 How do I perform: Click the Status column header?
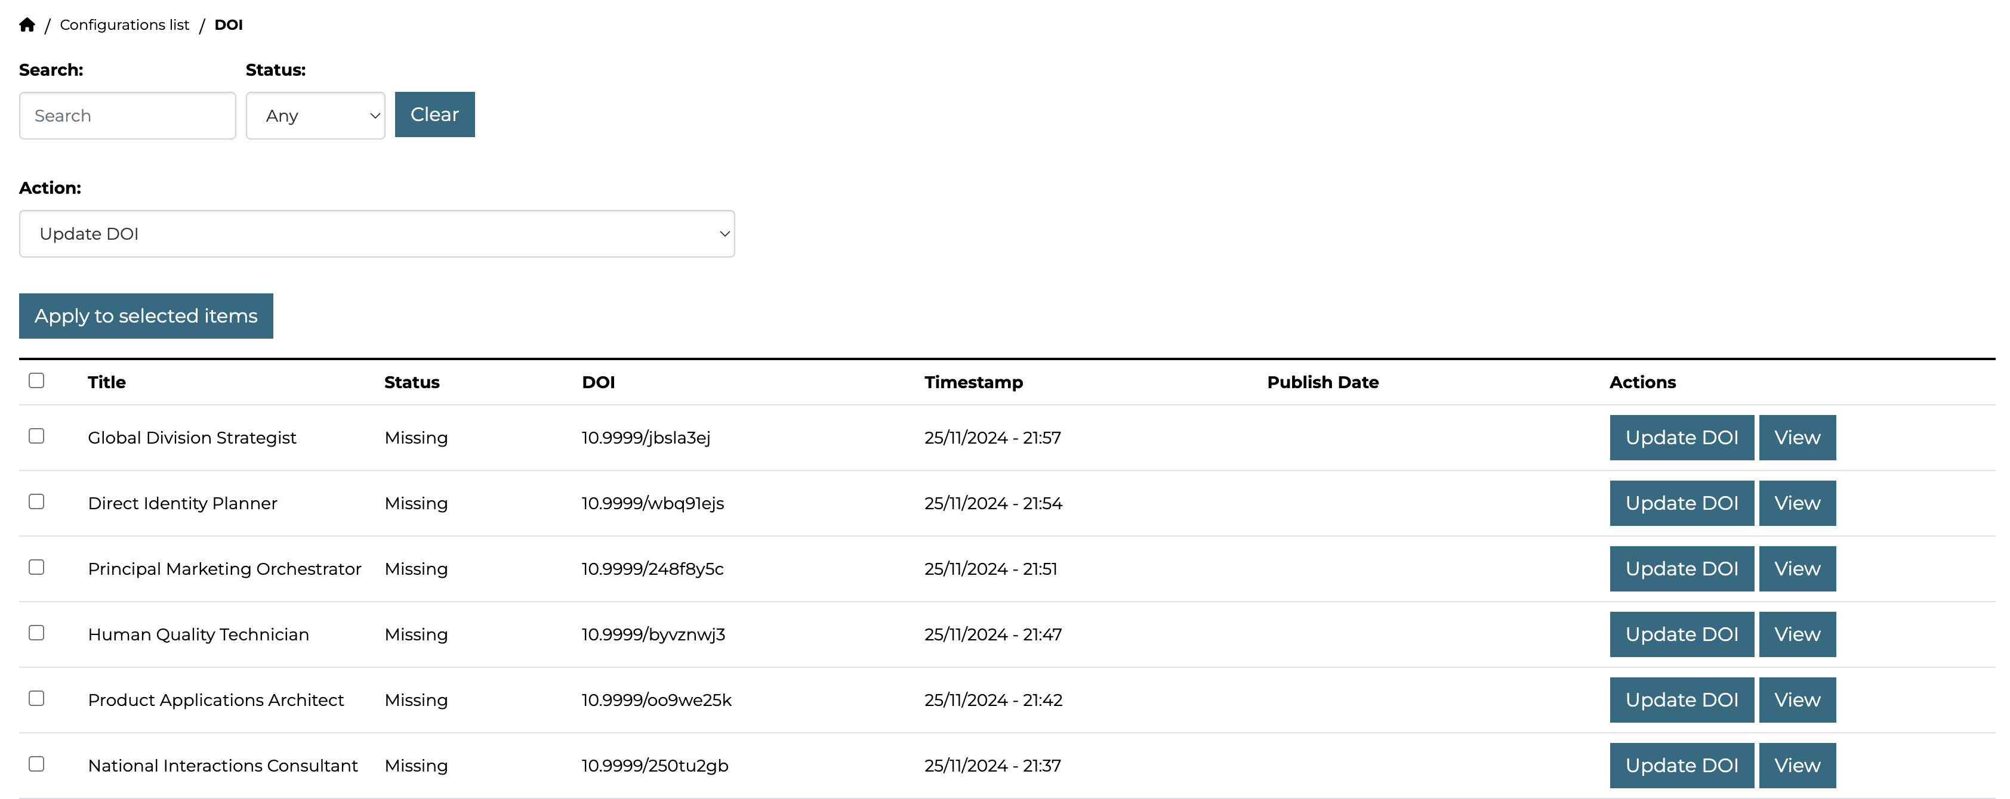pos(412,382)
